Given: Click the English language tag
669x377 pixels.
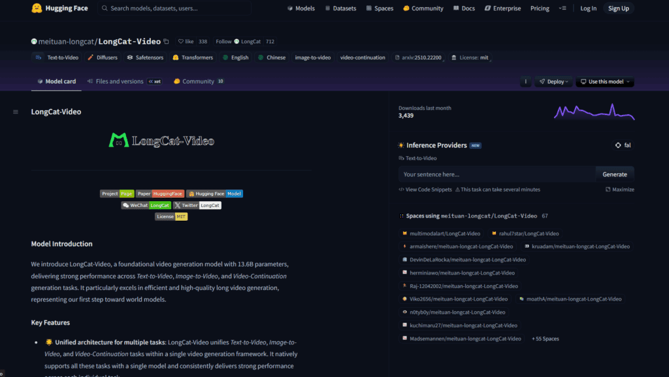Looking at the screenshot, I should 235,57.
